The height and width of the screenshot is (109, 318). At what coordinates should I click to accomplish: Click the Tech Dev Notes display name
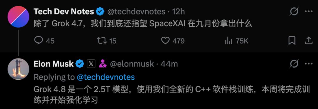[64, 11]
